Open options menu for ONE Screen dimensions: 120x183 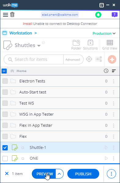click(114, 158)
